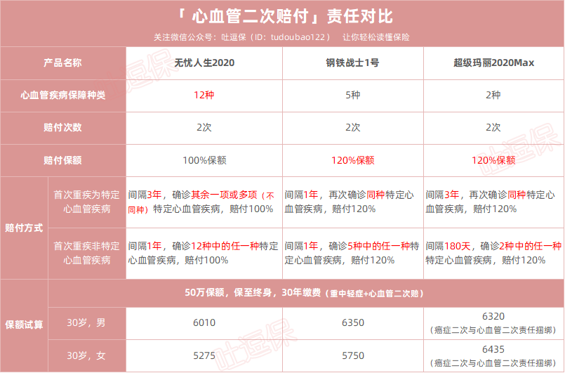Click the premium value 5275
The height and width of the screenshot is (373, 565).
pyautogui.click(x=204, y=355)
